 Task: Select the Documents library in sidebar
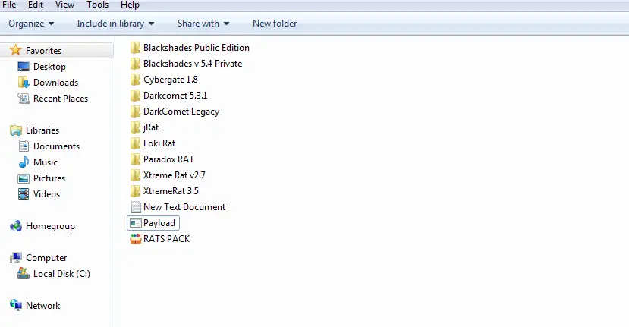(56, 146)
